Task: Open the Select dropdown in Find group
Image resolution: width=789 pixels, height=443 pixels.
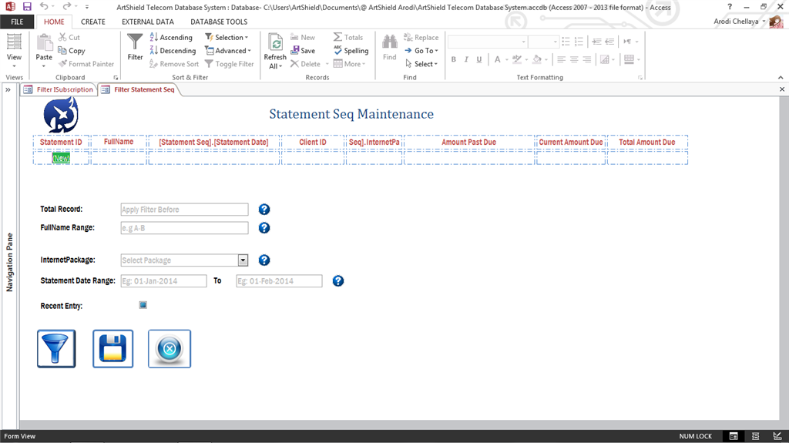Action: coord(421,64)
